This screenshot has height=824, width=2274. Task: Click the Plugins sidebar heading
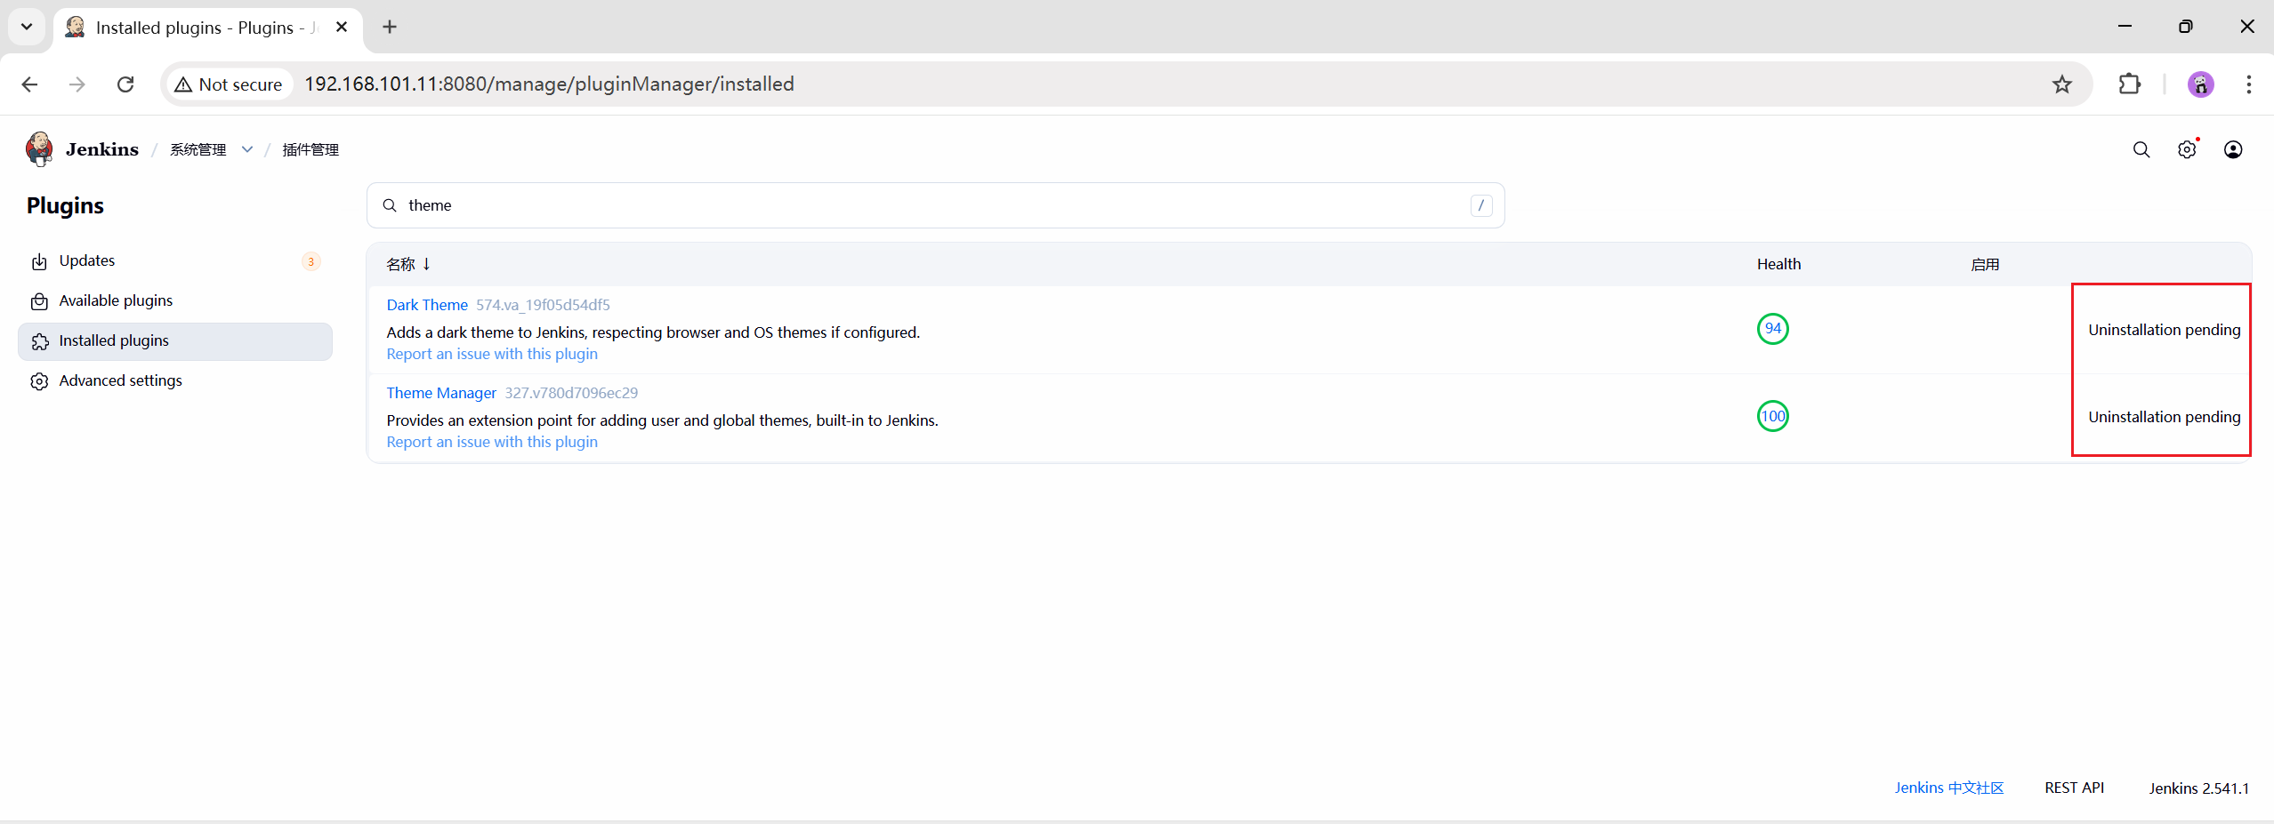coord(65,205)
